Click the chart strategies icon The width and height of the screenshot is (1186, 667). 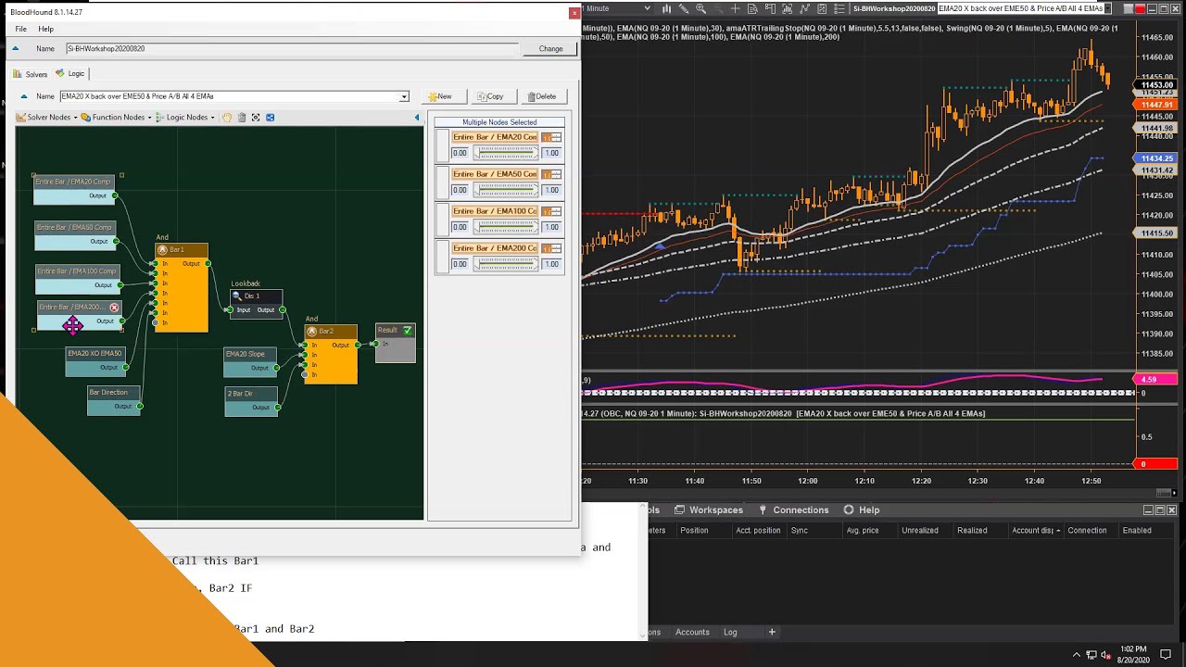click(820, 8)
